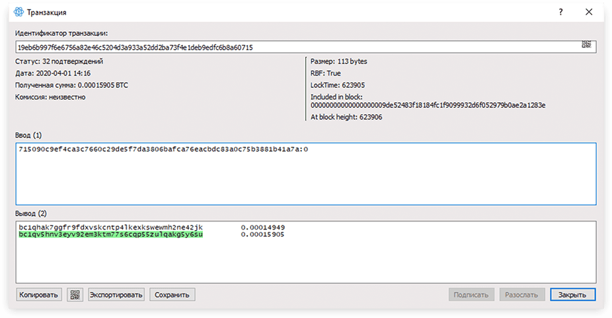Click the Сохранить button

click(172, 295)
